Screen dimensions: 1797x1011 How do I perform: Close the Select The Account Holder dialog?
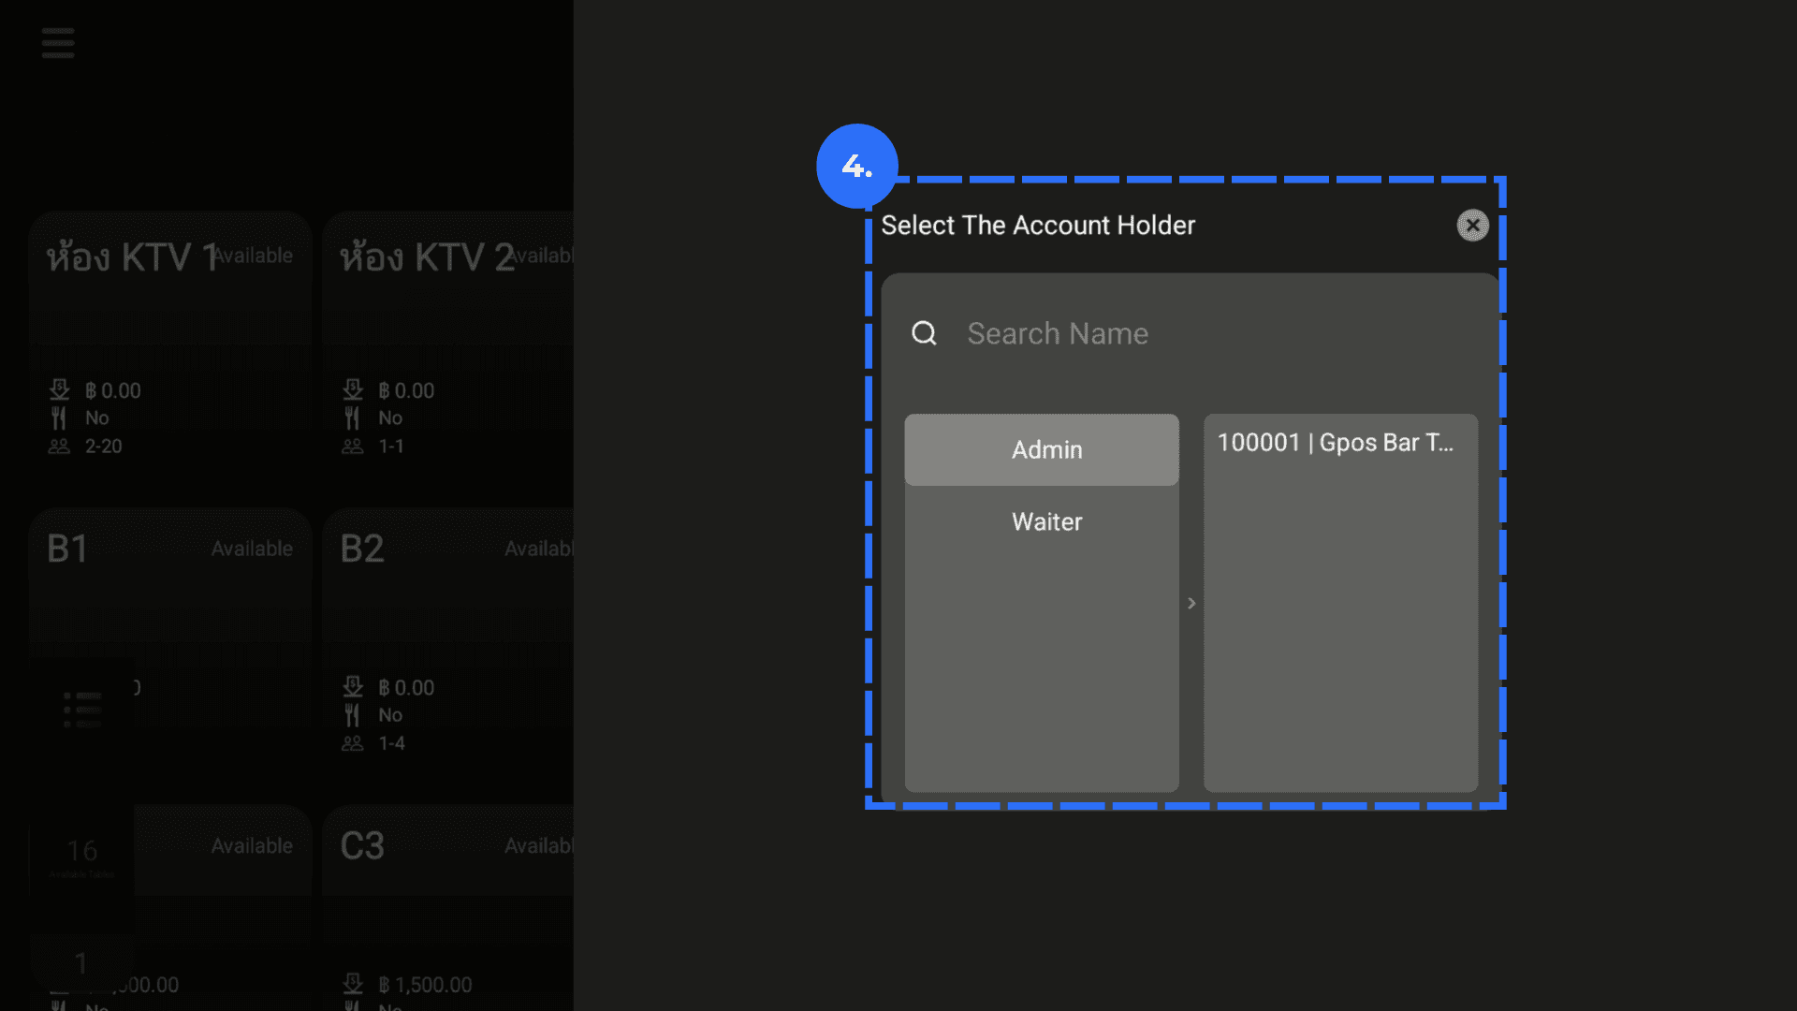[1472, 226]
